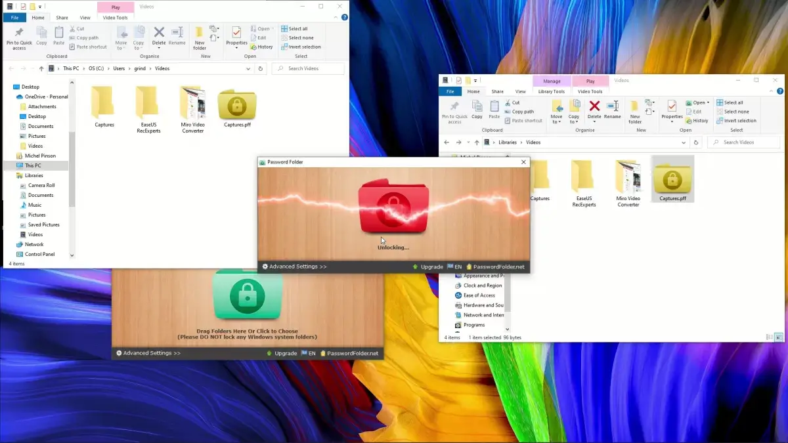Open the Open dropdown in right Explorer ribbon
788x443 pixels.
(x=698, y=102)
